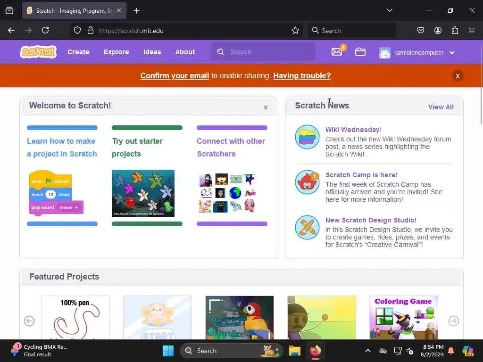
Task: Click the shield tracking protection icon
Action: [x=77, y=30]
